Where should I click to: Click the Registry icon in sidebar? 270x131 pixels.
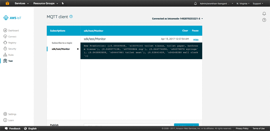pyautogui.click(x=5, y=43)
